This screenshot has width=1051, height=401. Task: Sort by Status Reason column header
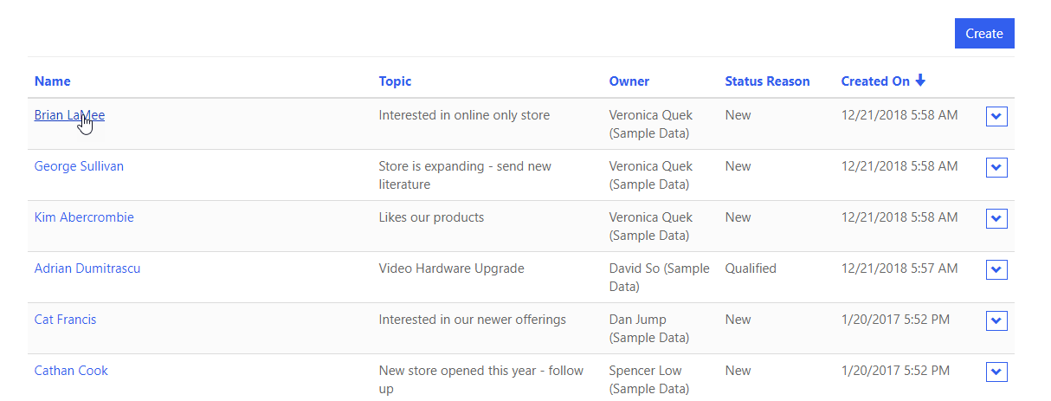click(x=767, y=81)
